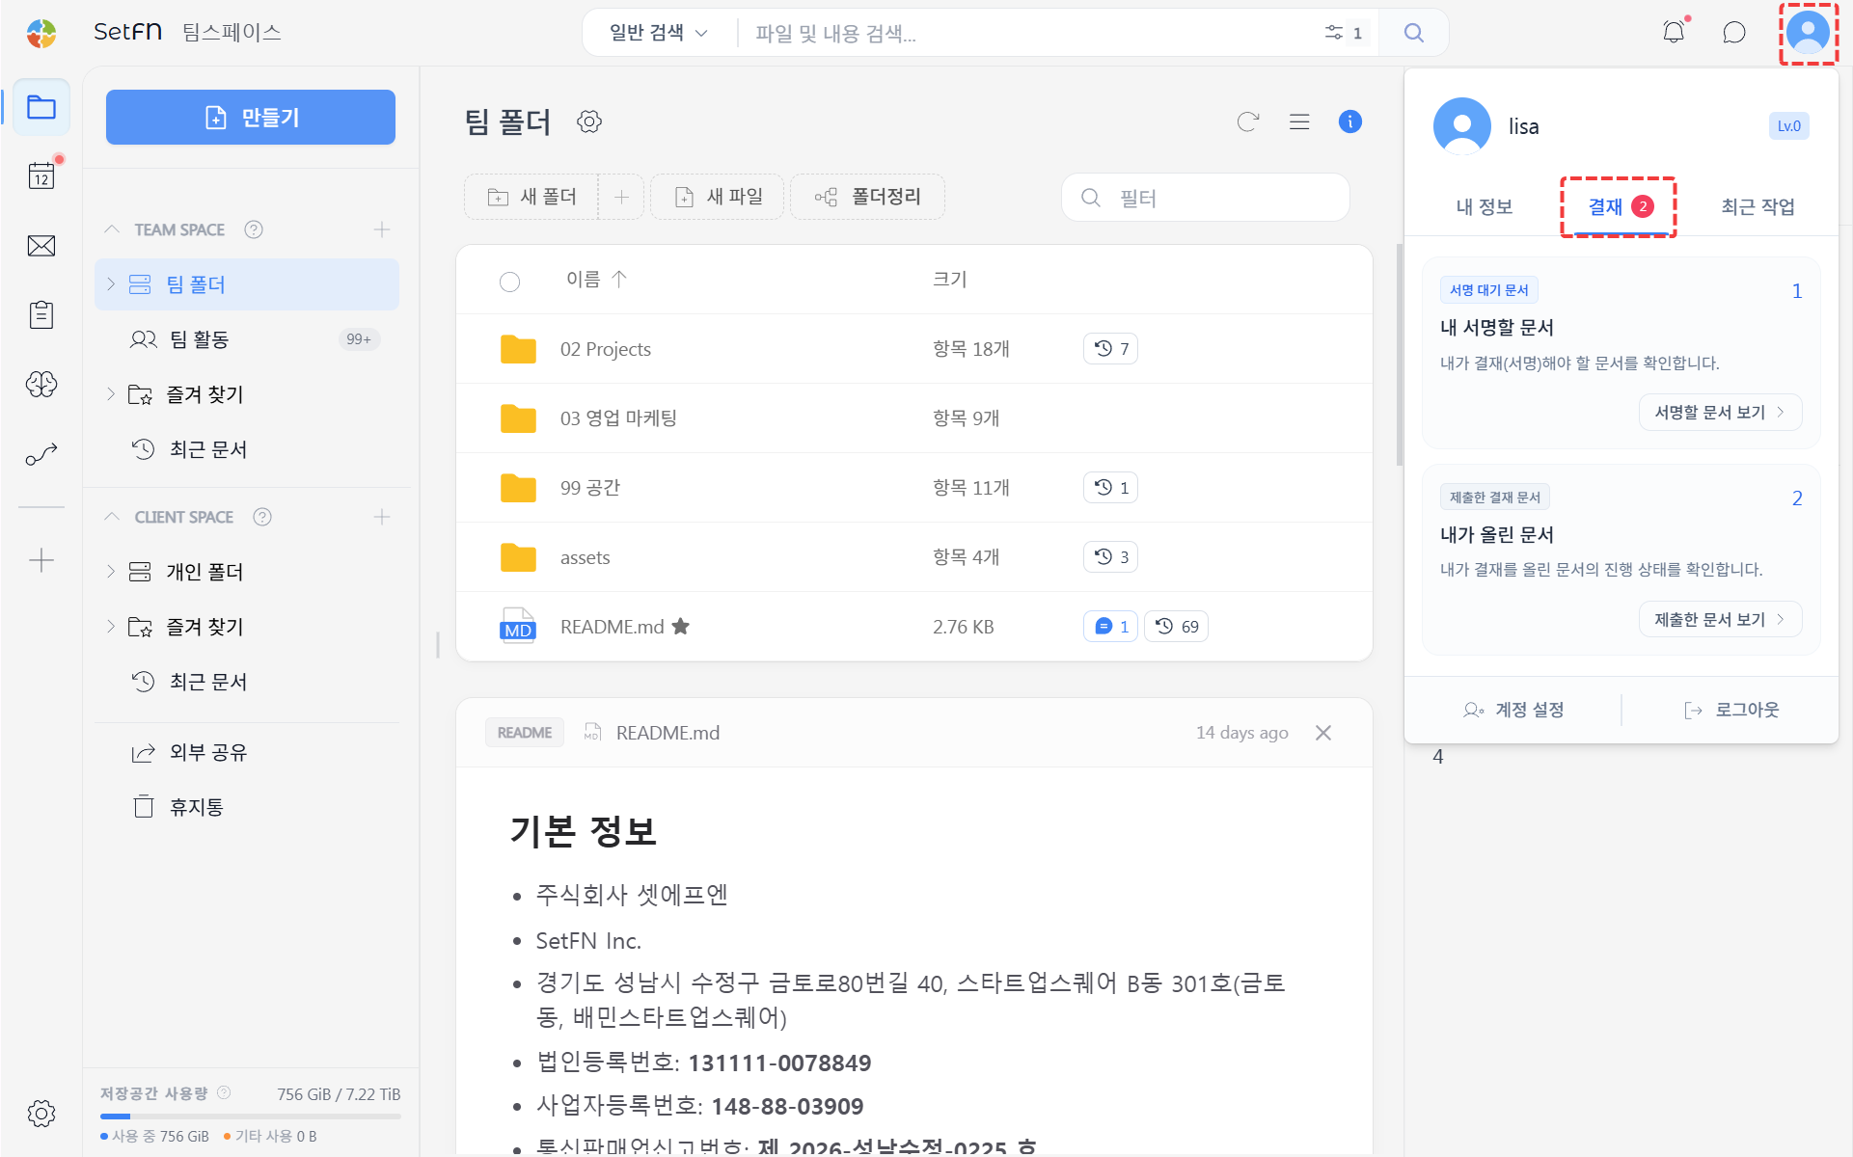Expand the 개인 폴더 tree item
The height and width of the screenshot is (1157, 1853).
tap(111, 572)
